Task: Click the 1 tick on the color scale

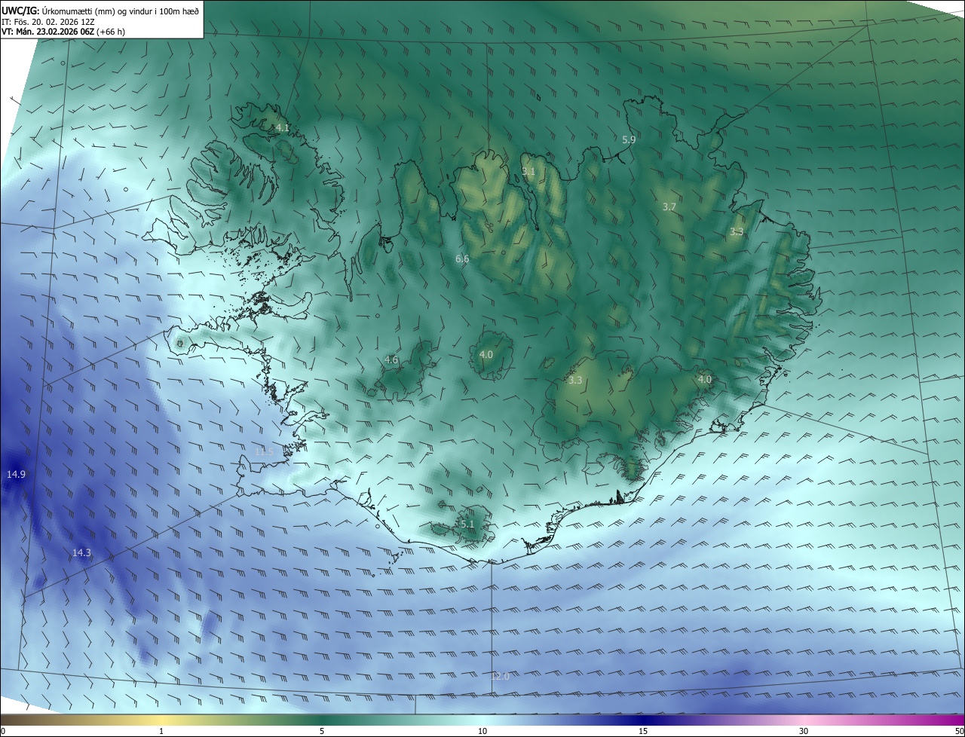Action: (161, 731)
